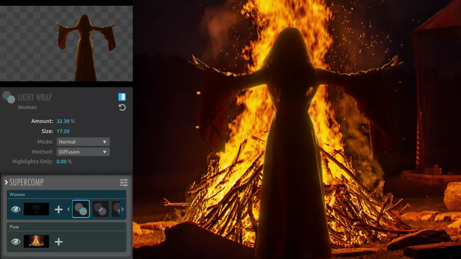Image resolution: width=461 pixels, height=259 pixels.
Task: Add an effect to the Woman layer
Action: (58, 209)
